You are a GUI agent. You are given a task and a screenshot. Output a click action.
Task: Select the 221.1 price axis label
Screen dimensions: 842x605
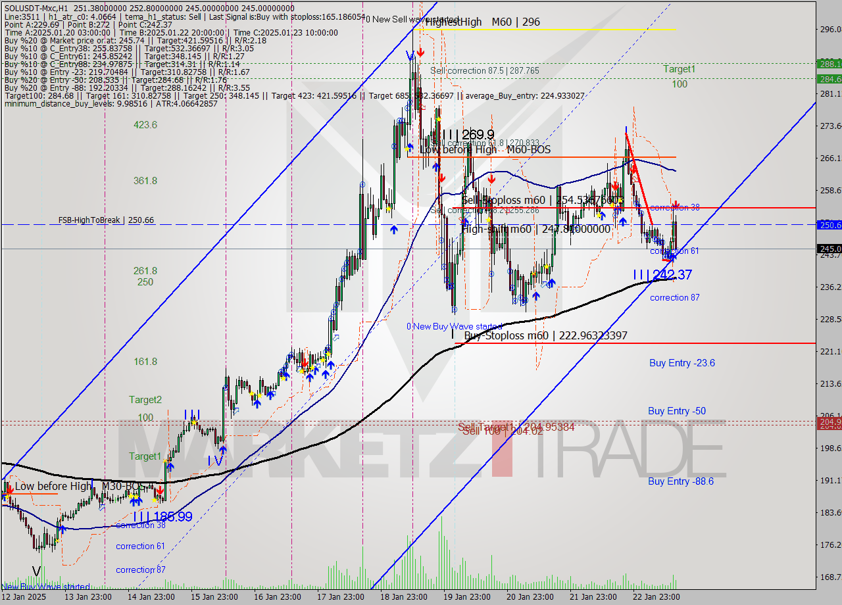830,351
